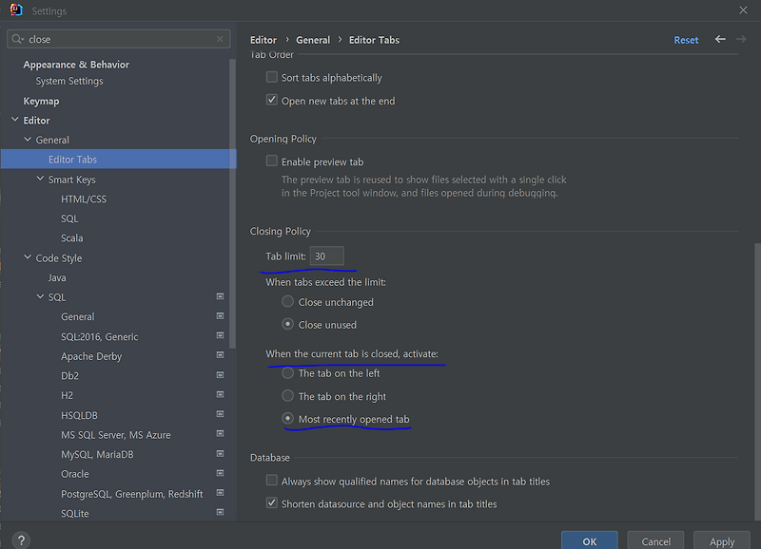
Task: Expand the Code Style node
Action: [x=27, y=257]
